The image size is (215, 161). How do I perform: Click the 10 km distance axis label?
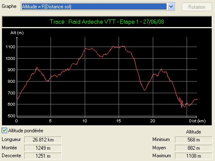[85, 121]
